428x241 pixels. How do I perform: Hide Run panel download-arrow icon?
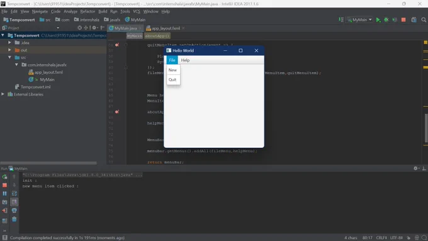pos(424,169)
